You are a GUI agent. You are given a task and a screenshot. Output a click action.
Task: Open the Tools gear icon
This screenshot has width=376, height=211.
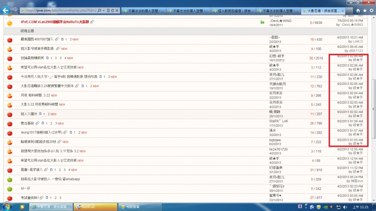tap(371, 11)
